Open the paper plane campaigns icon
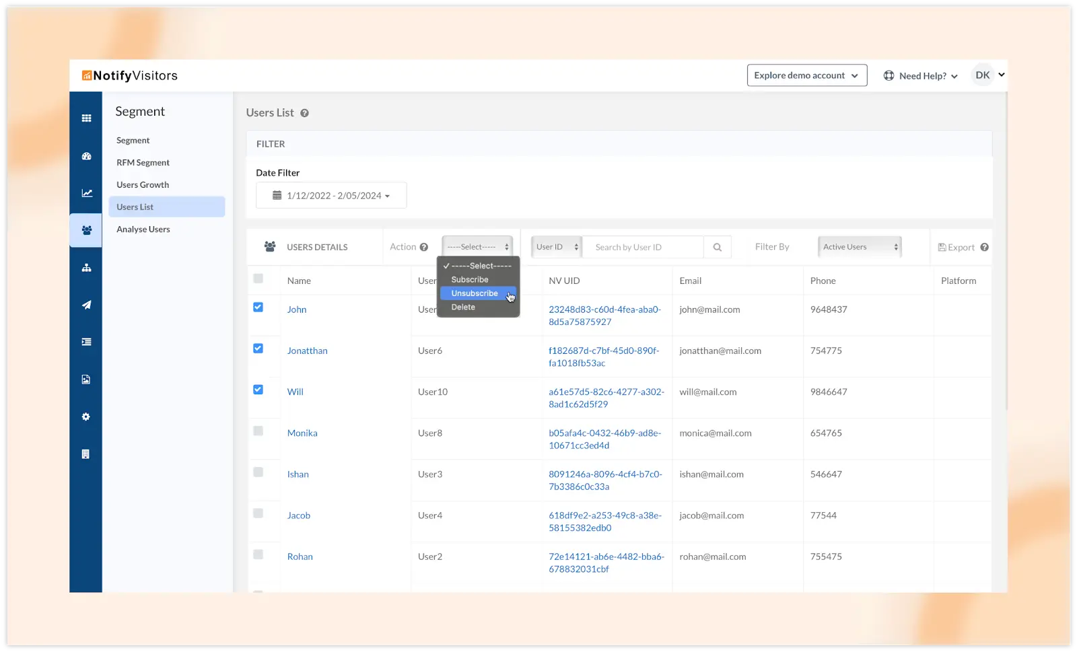Image resolution: width=1077 pixels, height=652 pixels. click(86, 305)
